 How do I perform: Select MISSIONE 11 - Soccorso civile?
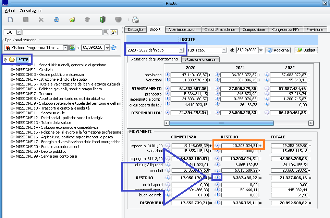[40, 113]
